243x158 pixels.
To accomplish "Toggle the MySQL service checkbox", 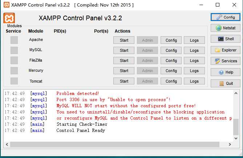I will 14,50.
